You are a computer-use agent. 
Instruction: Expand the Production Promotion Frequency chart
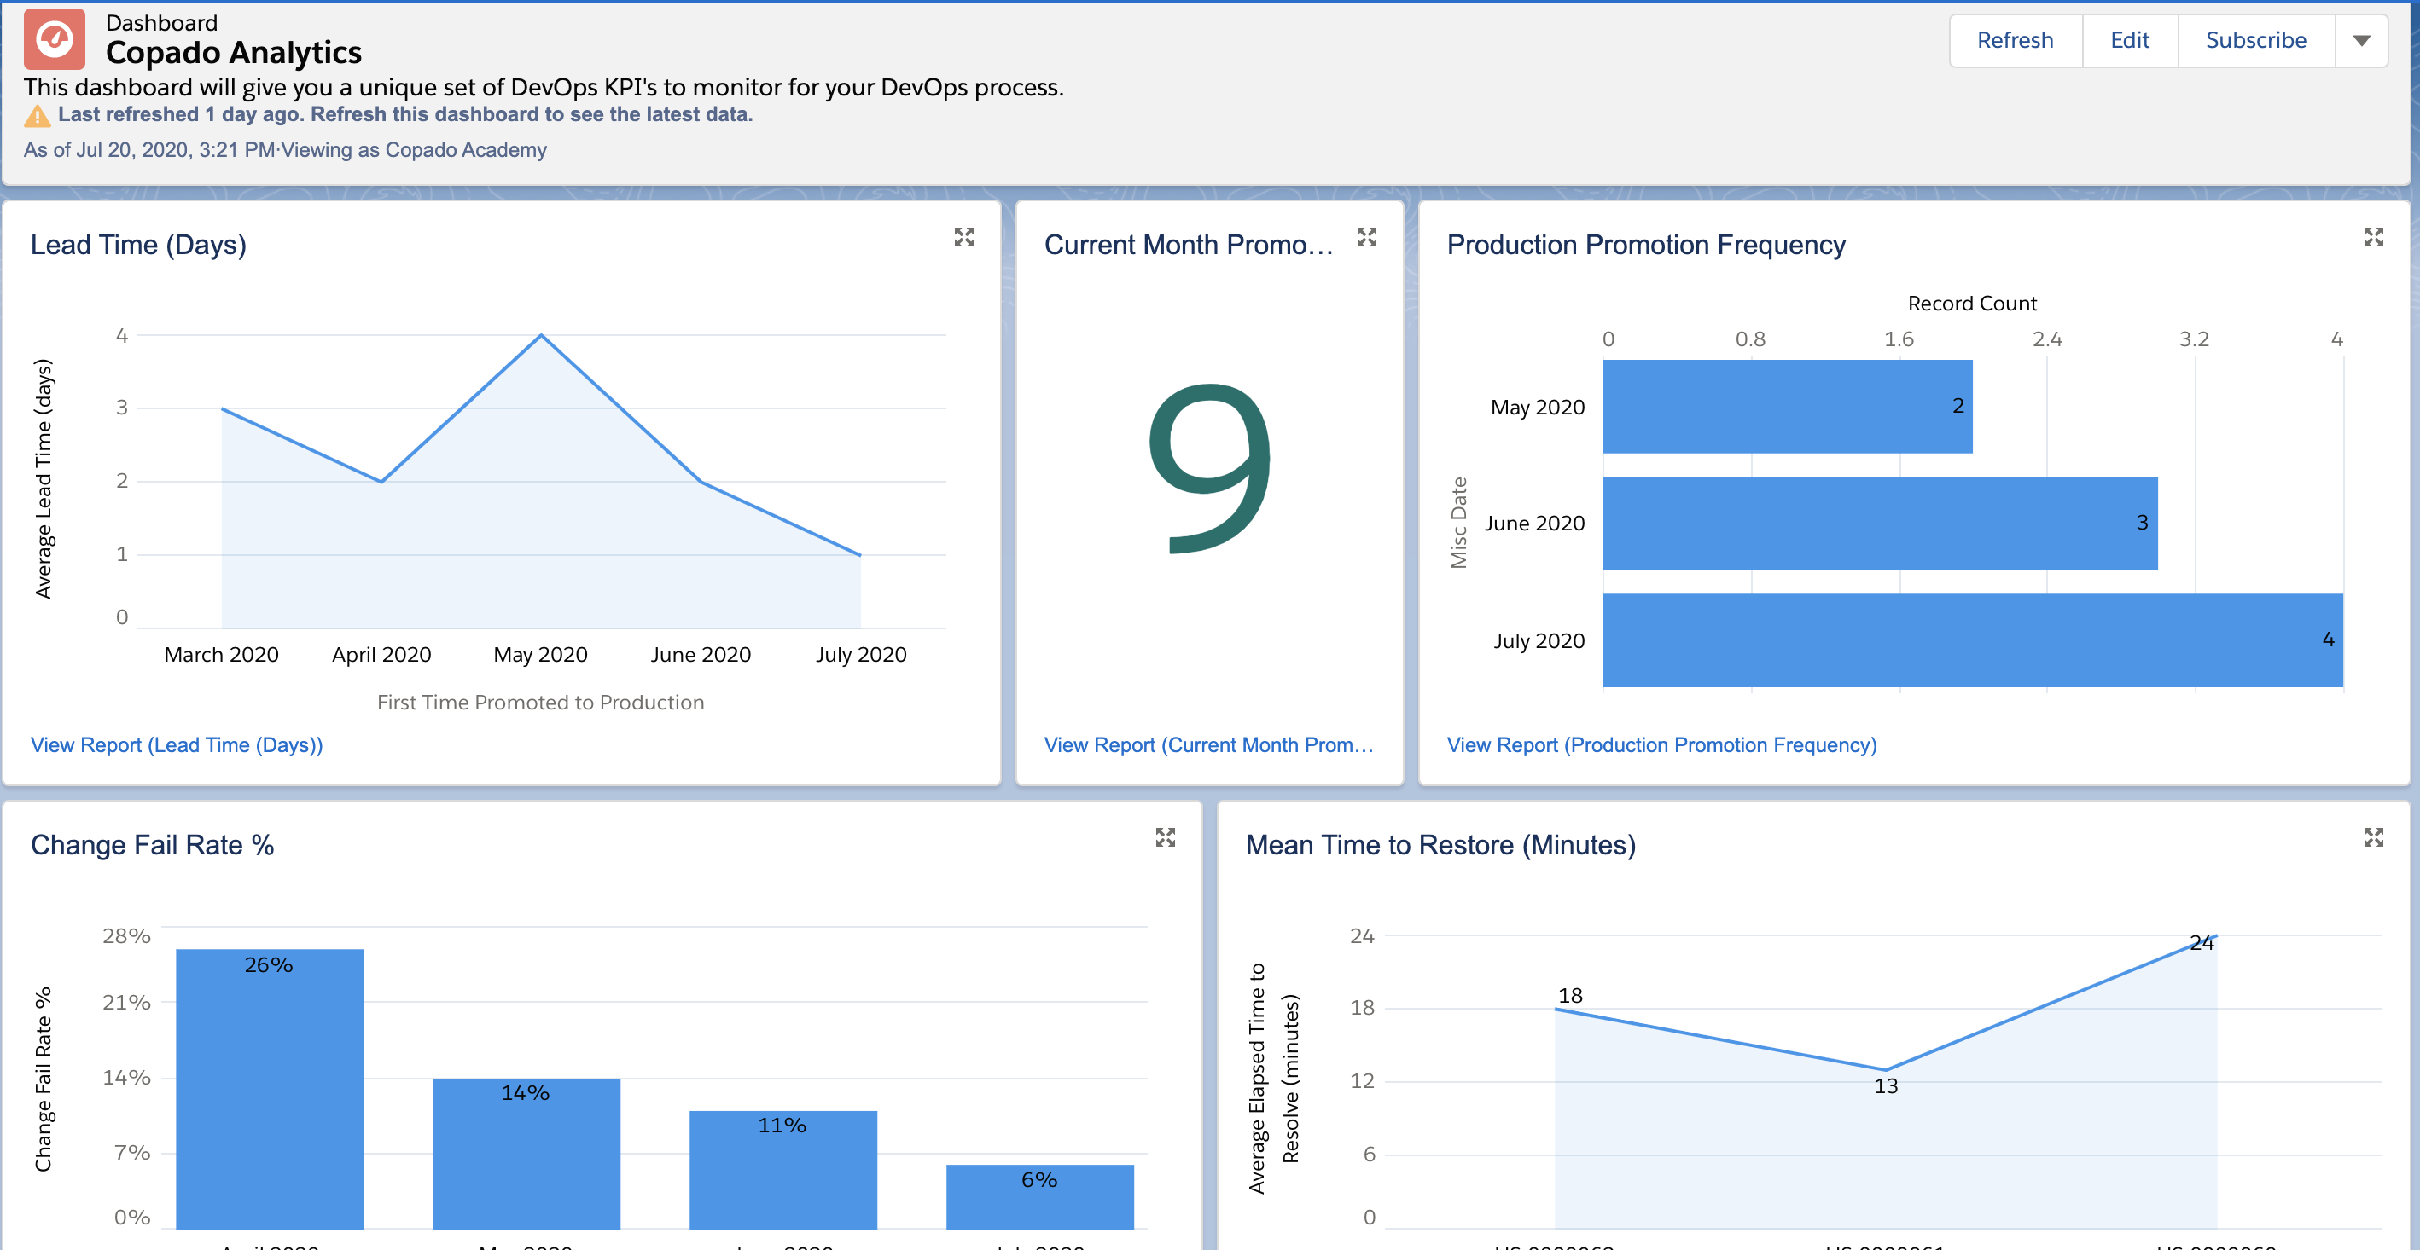point(2374,237)
